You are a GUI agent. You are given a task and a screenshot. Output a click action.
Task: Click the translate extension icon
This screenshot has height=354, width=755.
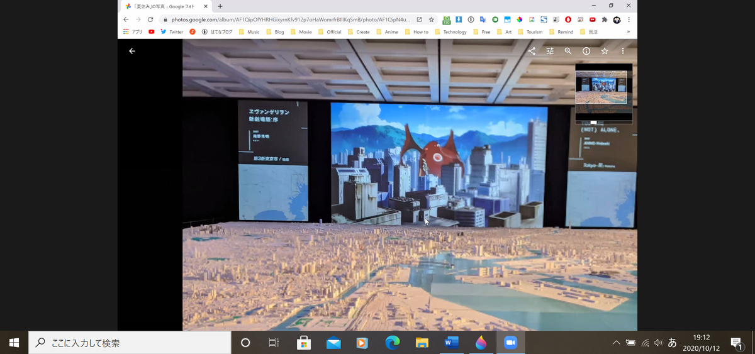pyautogui.click(x=483, y=19)
